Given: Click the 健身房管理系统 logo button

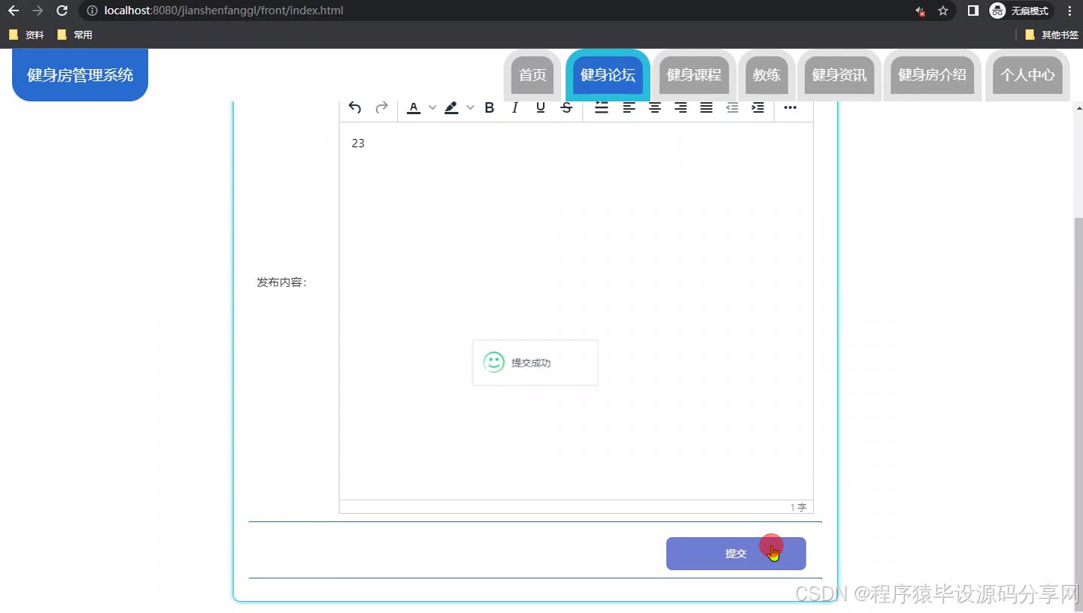Looking at the screenshot, I should click(80, 75).
